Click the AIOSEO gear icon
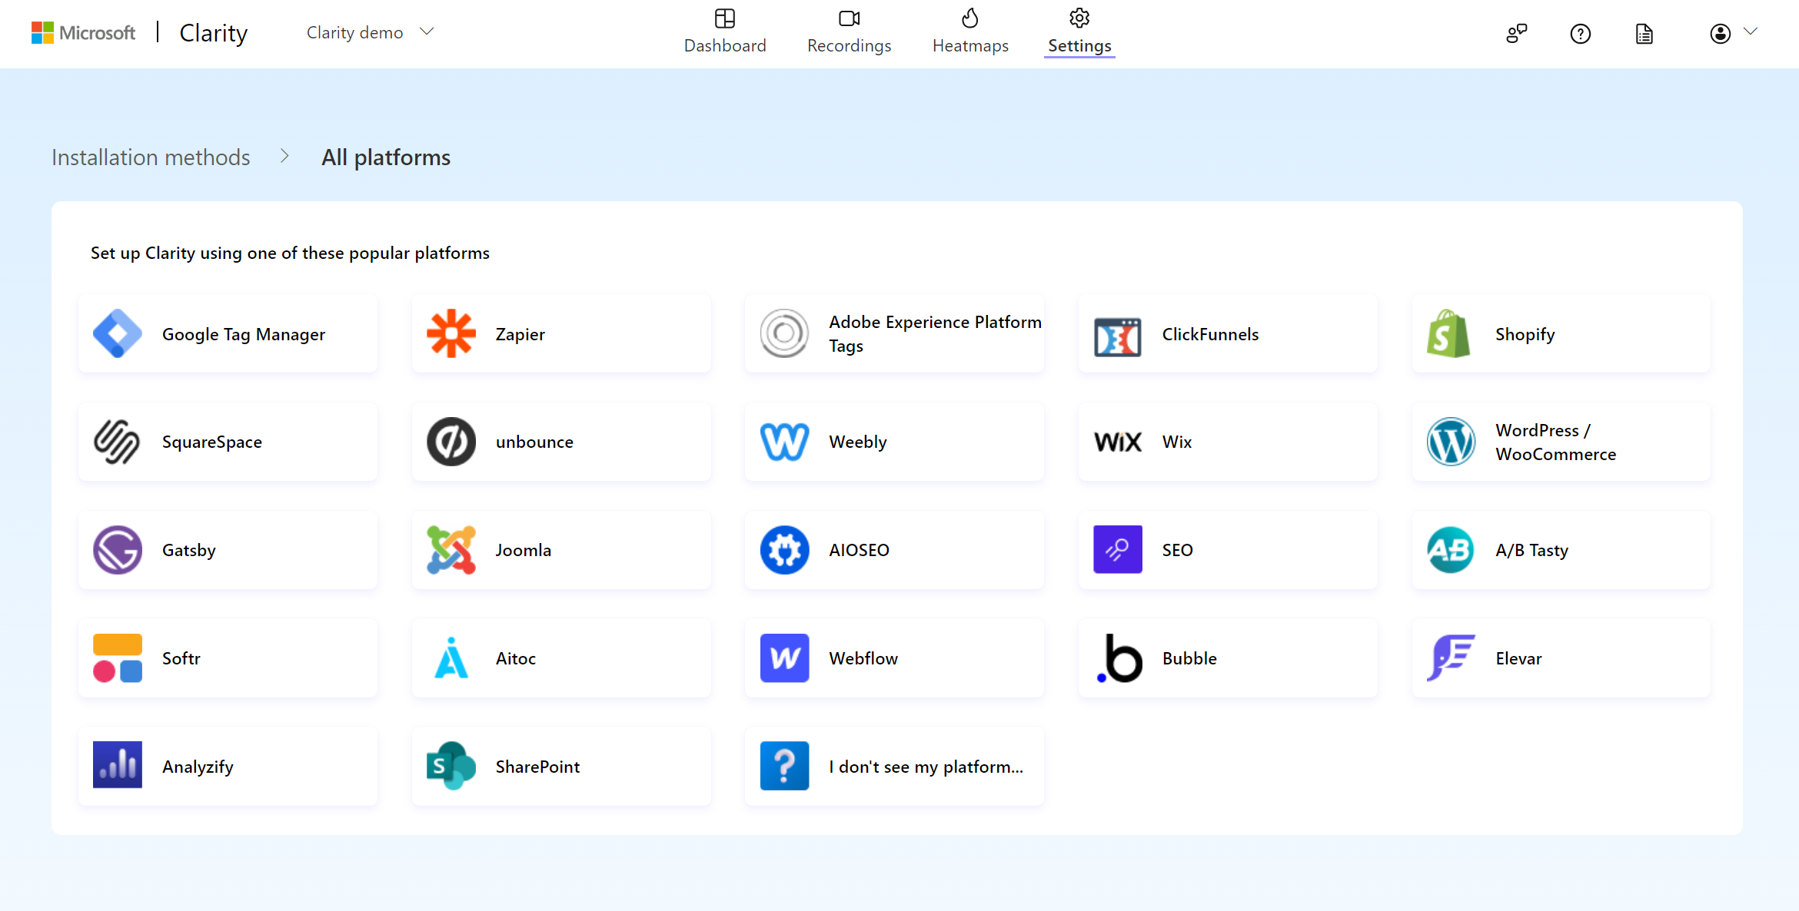Image resolution: width=1799 pixels, height=911 pixels. click(784, 550)
